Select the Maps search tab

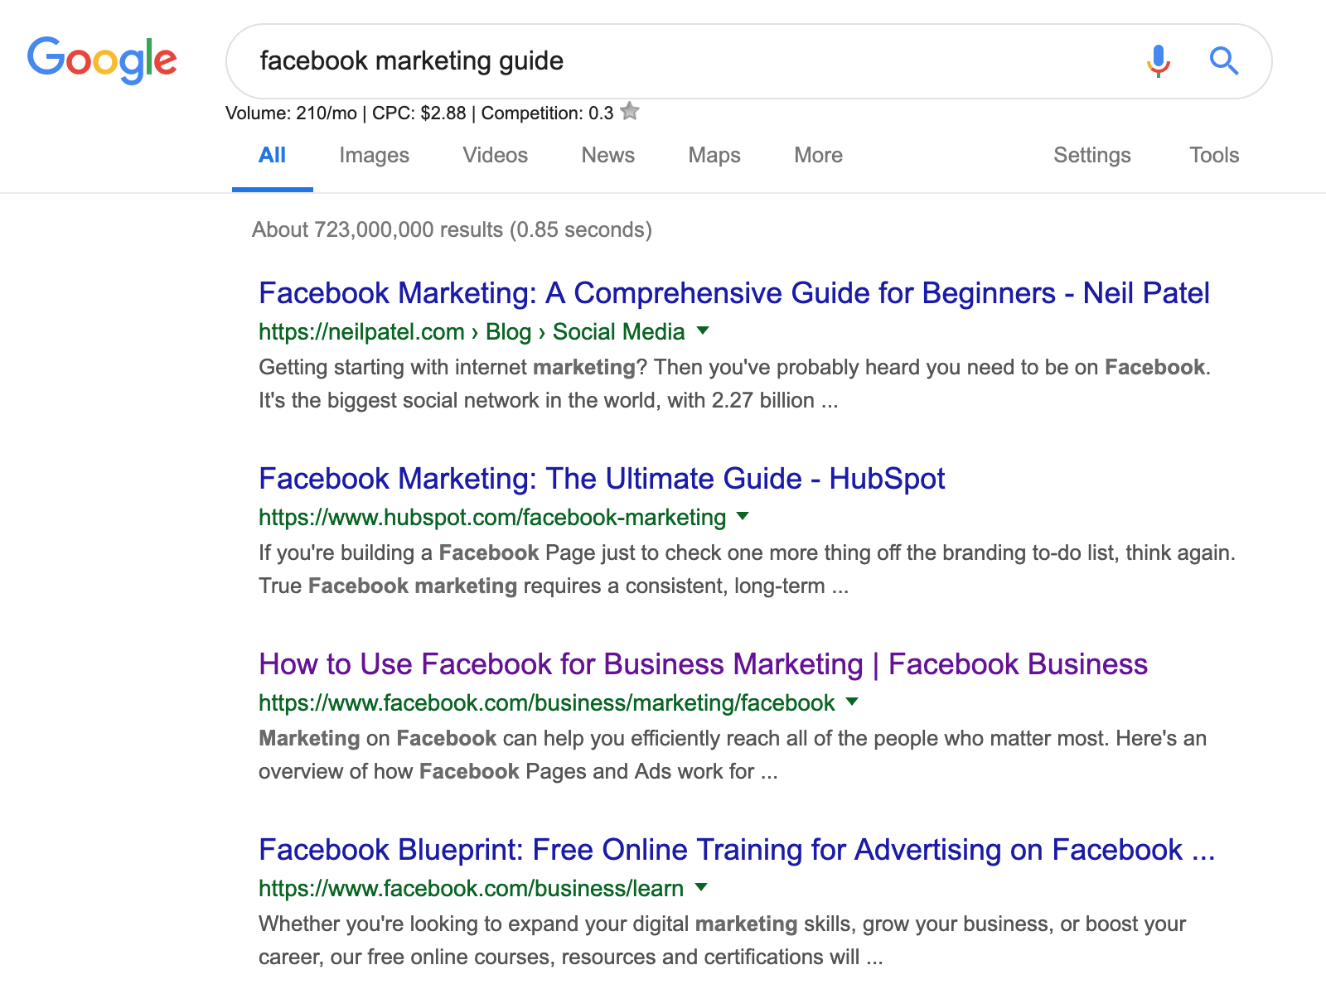(714, 155)
